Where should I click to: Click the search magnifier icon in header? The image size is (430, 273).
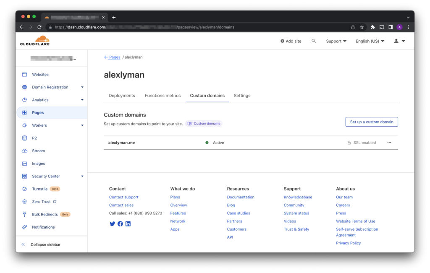click(x=314, y=41)
